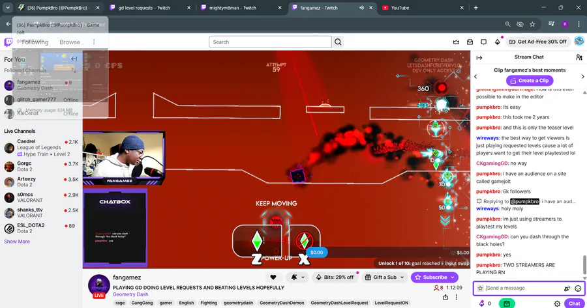Collapse the Stream Chat panel arrow
The width and height of the screenshot is (587, 308).
[x=479, y=57]
